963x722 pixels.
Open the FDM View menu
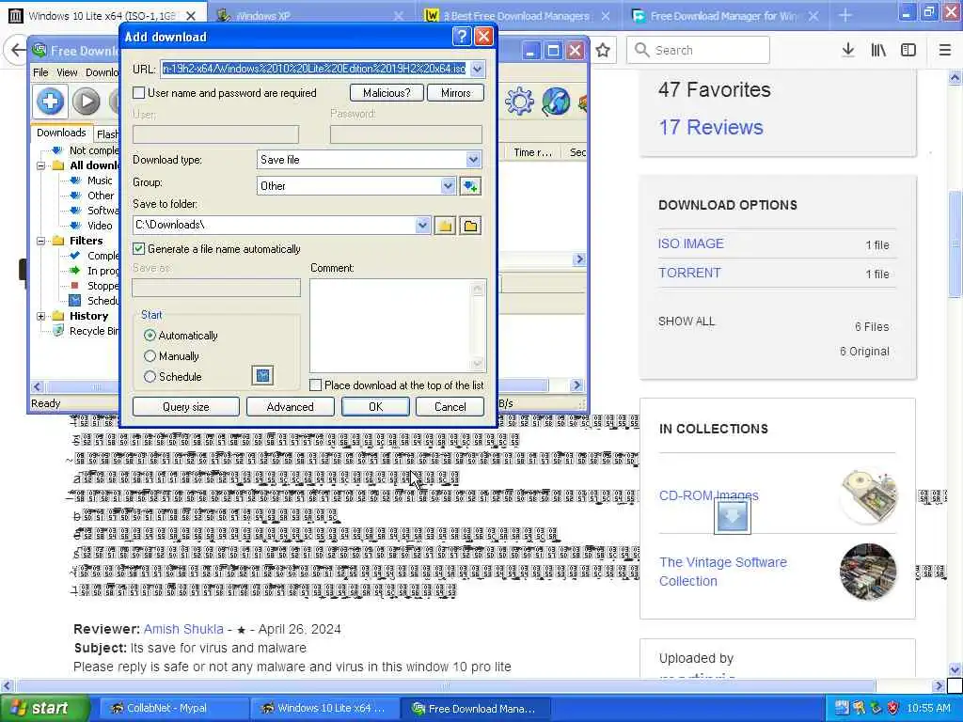click(67, 72)
